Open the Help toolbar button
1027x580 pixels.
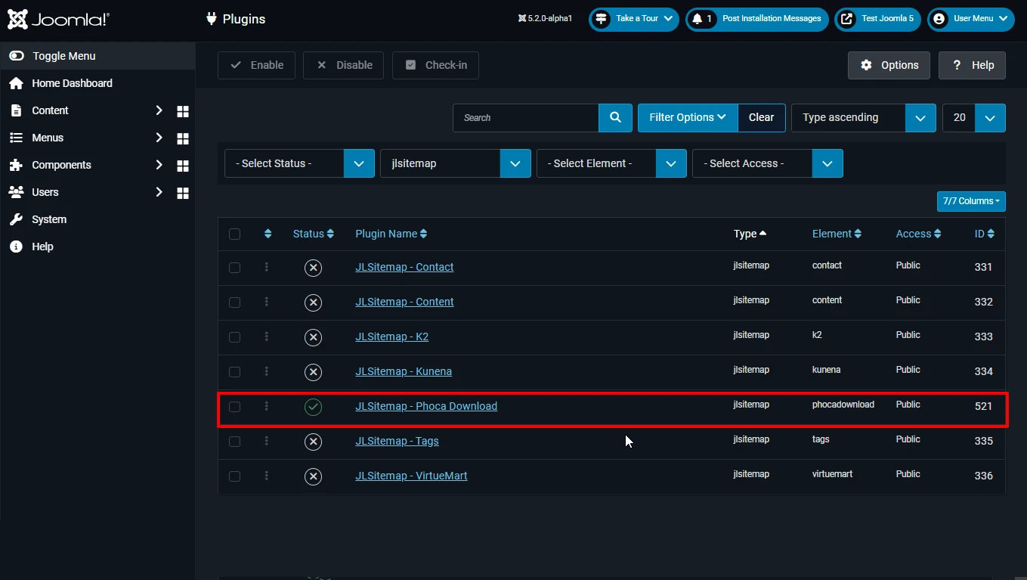tap(972, 65)
